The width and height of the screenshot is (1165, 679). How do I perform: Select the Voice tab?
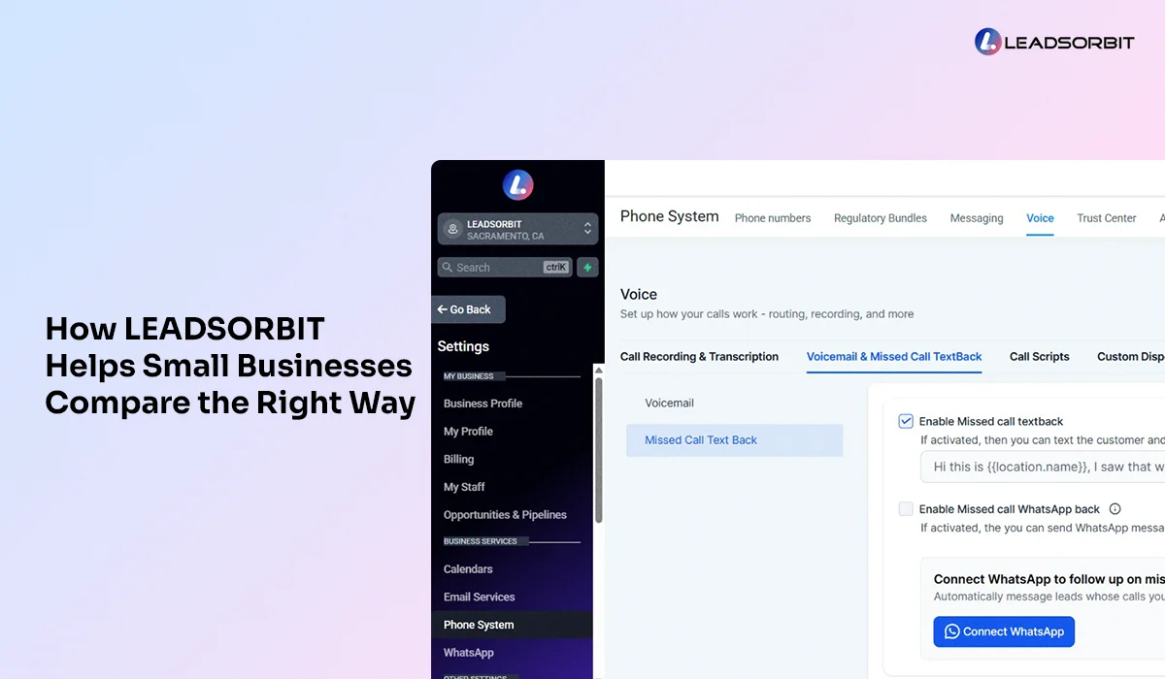point(1040,218)
